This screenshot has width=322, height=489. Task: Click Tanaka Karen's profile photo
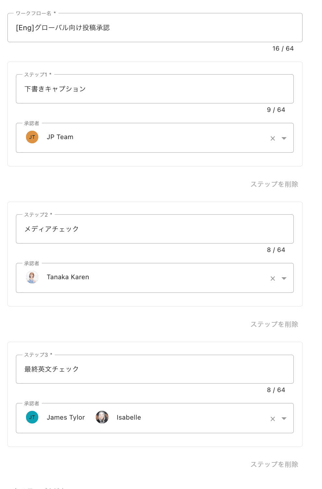(32, 277)
